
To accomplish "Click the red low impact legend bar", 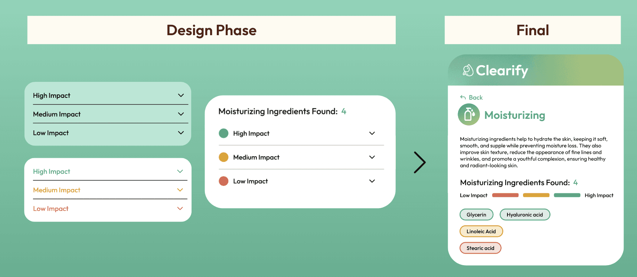I will coord(505,195).
